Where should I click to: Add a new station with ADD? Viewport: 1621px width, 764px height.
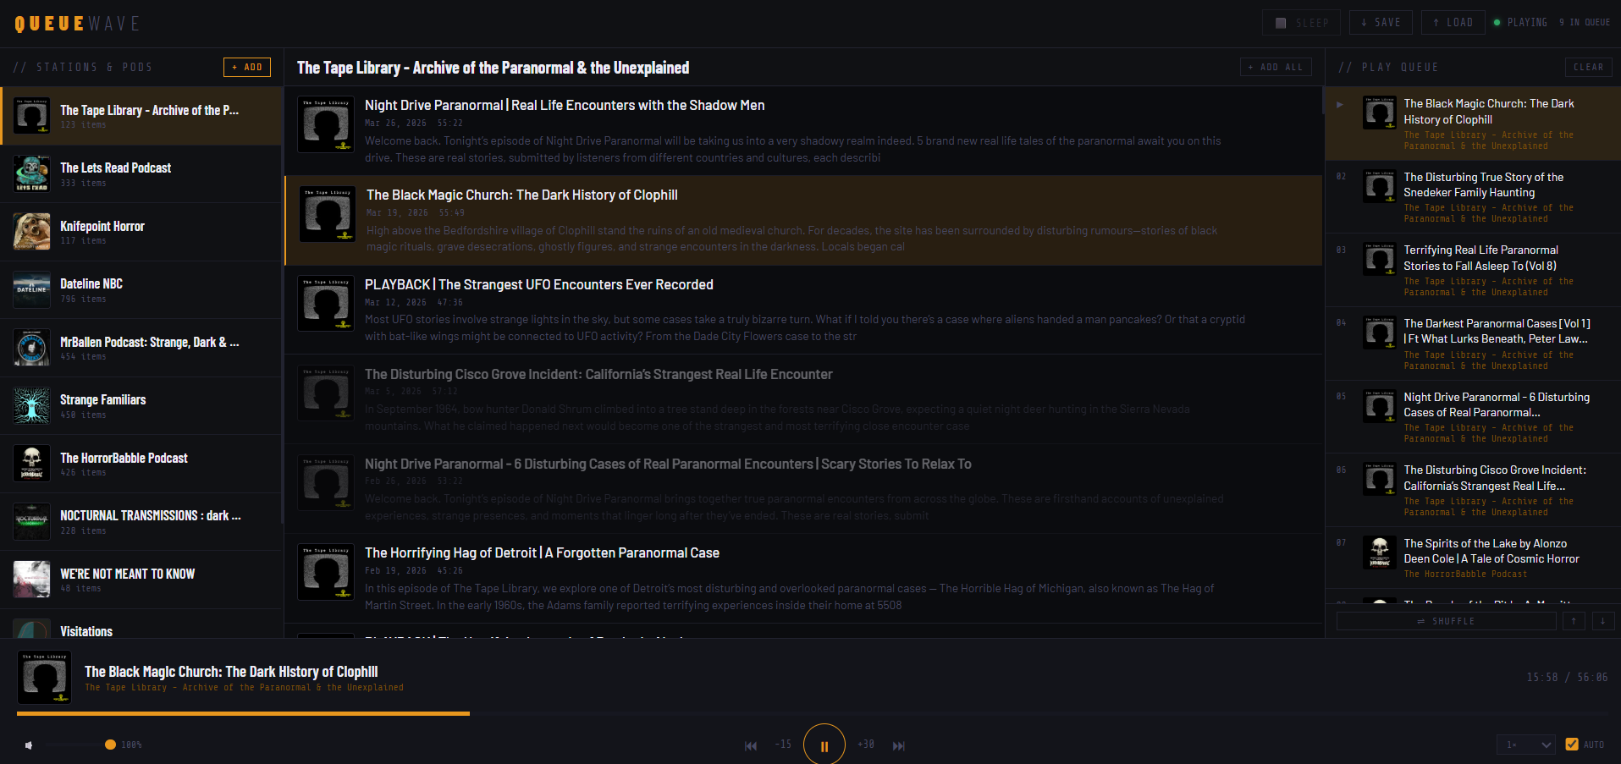click(246, 67)
